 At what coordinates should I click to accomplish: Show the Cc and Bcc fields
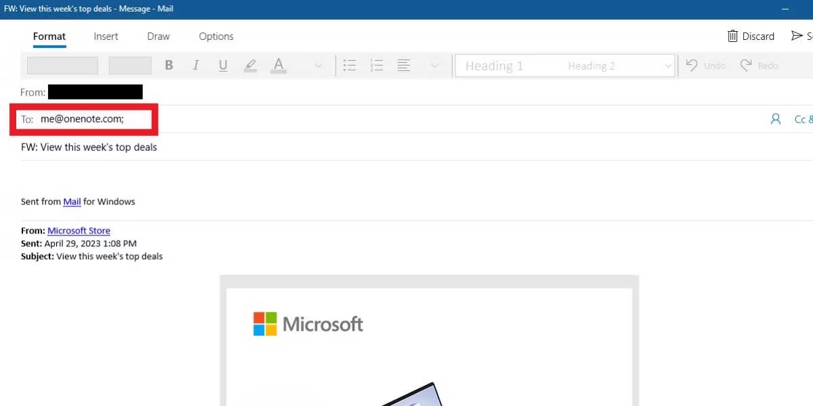803,118
